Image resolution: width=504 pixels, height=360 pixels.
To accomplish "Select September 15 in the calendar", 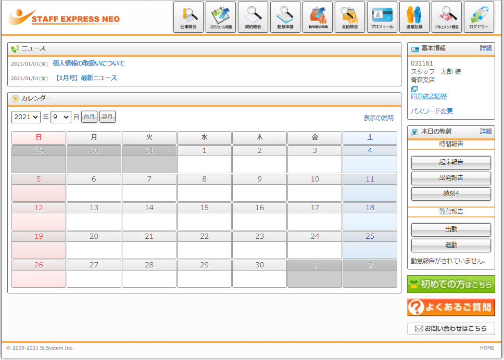I will pyautogui.click(x=204, y=216).
